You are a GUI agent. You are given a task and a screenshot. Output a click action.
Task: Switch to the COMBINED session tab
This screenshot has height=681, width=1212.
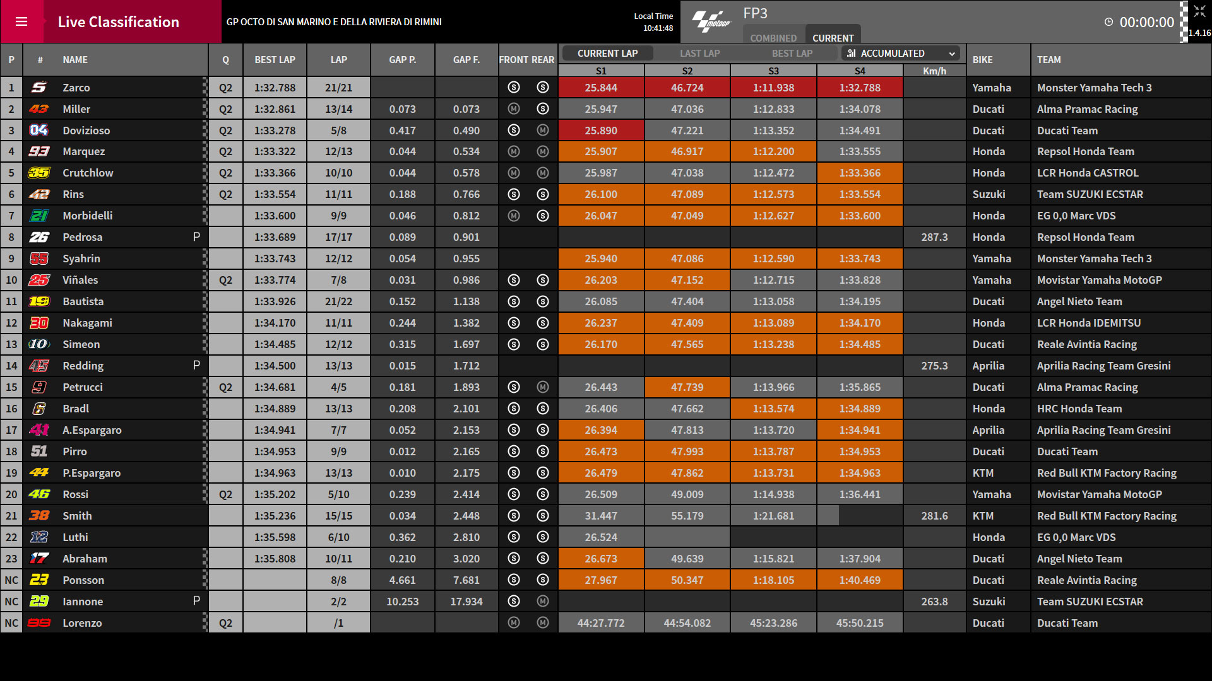tap(773, 38)
